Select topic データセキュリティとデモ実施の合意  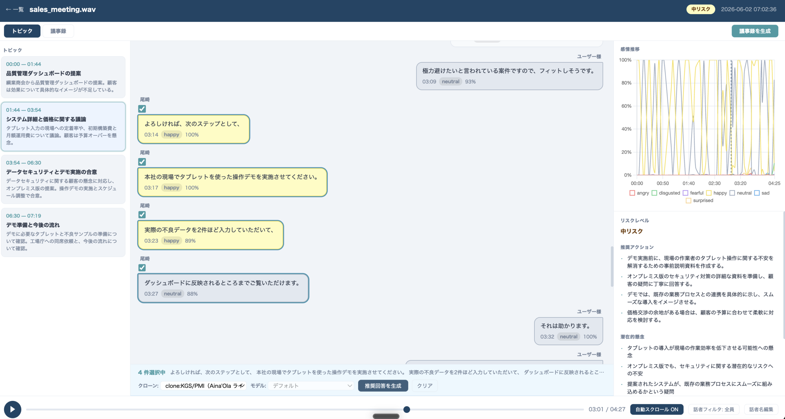pos(63,179)
